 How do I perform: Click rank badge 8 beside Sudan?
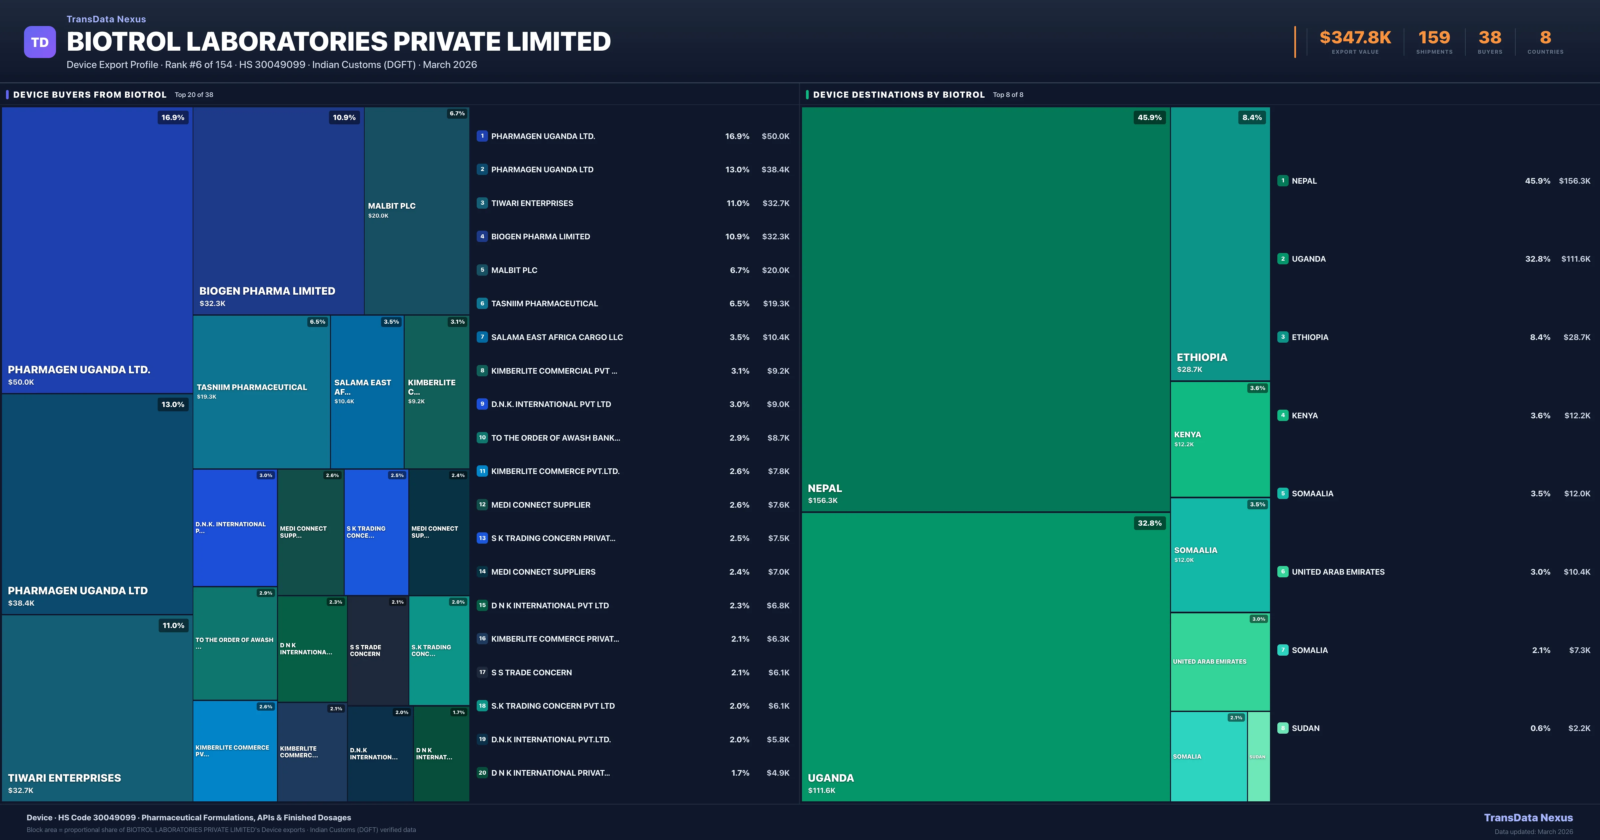[x=1283, y=728]
